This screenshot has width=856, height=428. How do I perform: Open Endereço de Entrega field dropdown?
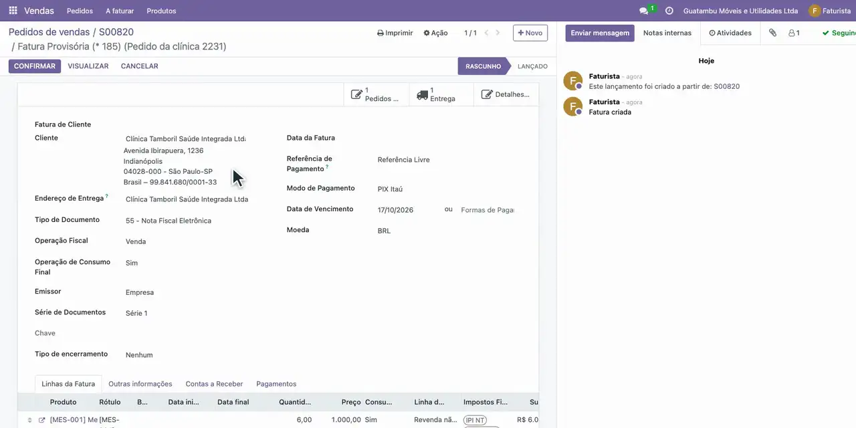click(187, 199)
